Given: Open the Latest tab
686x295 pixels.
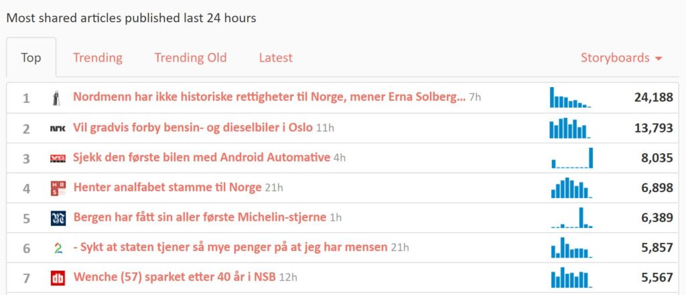Looking at the screenshot, I should coord(275,58).
